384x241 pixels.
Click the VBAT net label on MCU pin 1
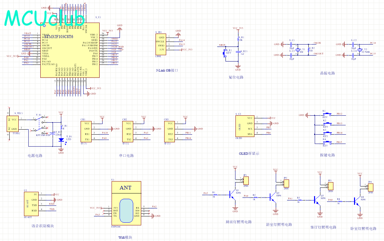(27, 34)
